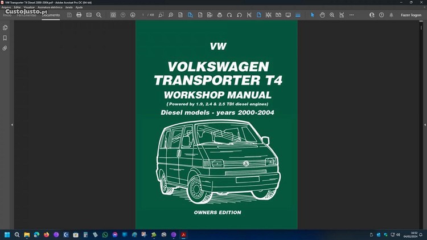Click the Print file icon

tap(79, 15)
